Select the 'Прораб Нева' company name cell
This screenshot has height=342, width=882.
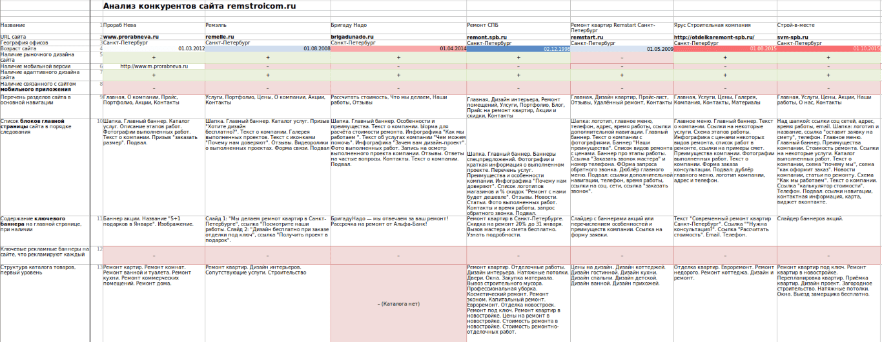(120, 26)
